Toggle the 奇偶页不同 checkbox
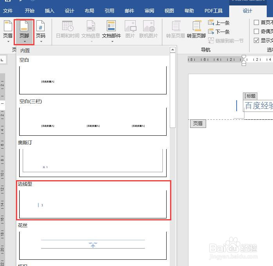 point(256,32)
